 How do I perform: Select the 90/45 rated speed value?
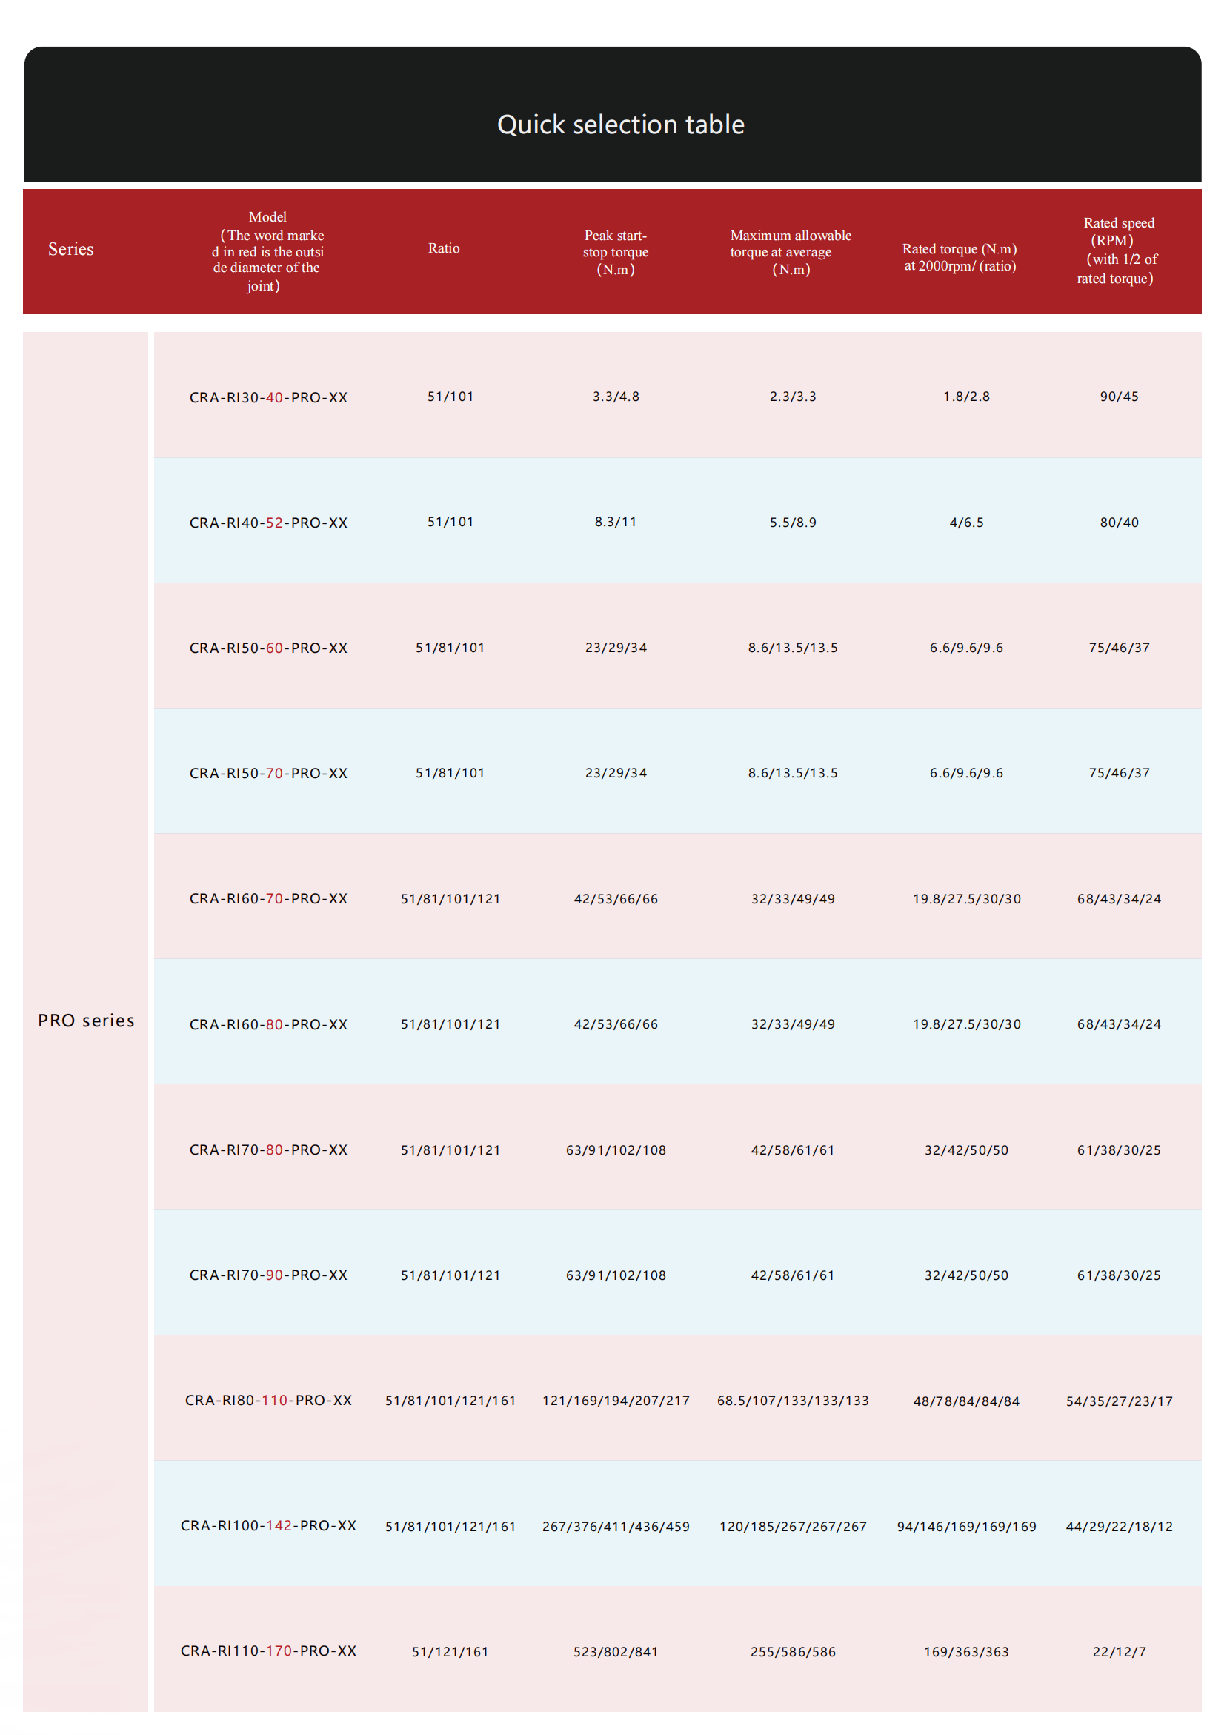(x=1119, y=396)
